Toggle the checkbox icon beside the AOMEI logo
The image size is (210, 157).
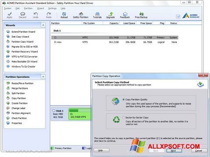[x=178, y=16]
